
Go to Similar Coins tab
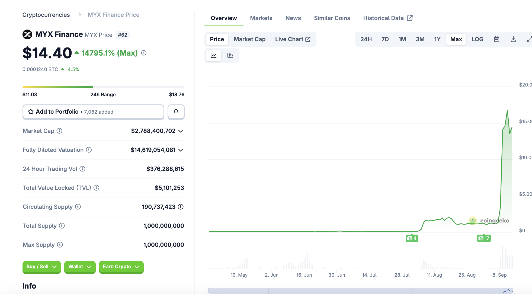pyautogui.click(x=332, y=18)
